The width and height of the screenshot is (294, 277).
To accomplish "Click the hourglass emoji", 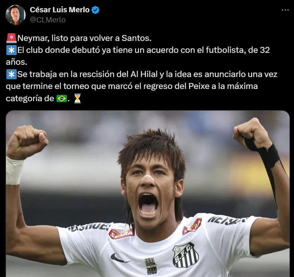I will (77, 98).
